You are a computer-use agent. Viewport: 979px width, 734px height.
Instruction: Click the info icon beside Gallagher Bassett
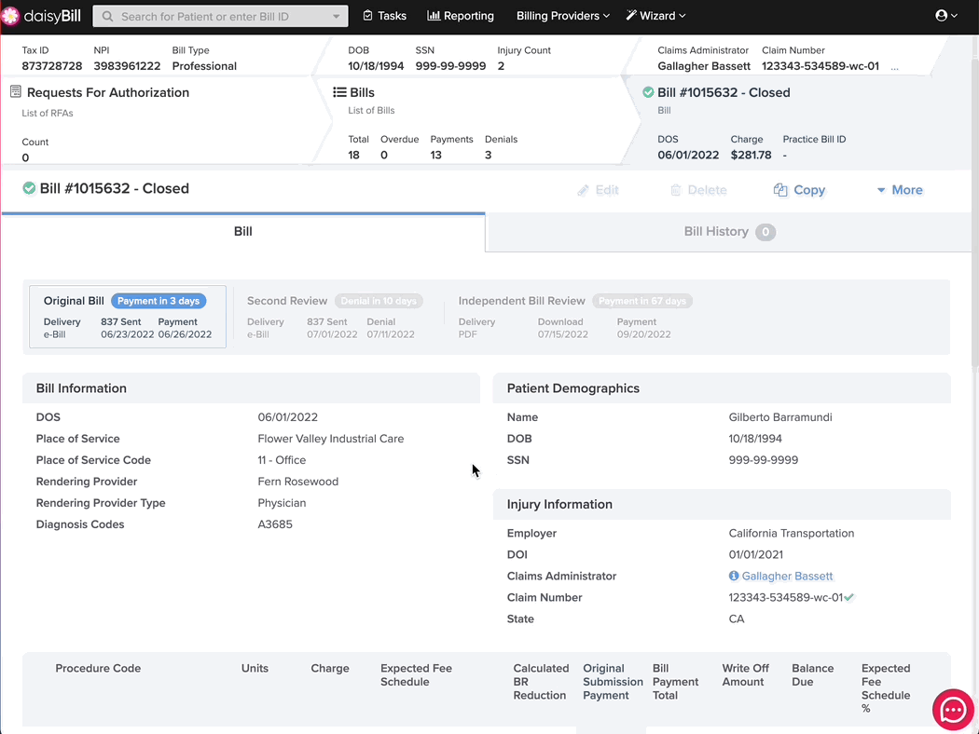[x=734, y=576]
